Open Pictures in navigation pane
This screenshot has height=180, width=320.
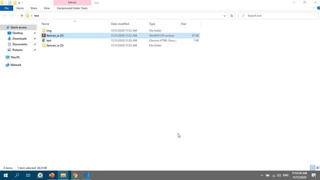pyautogui.click(x=17, y=50)
